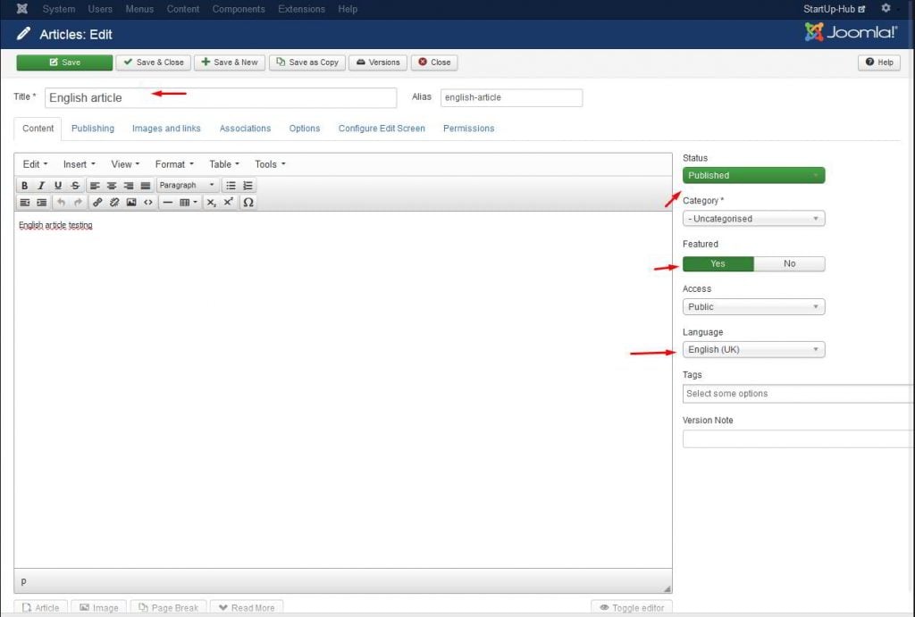
Task: Set Featured to No
Action: click(x=789, y=264)
